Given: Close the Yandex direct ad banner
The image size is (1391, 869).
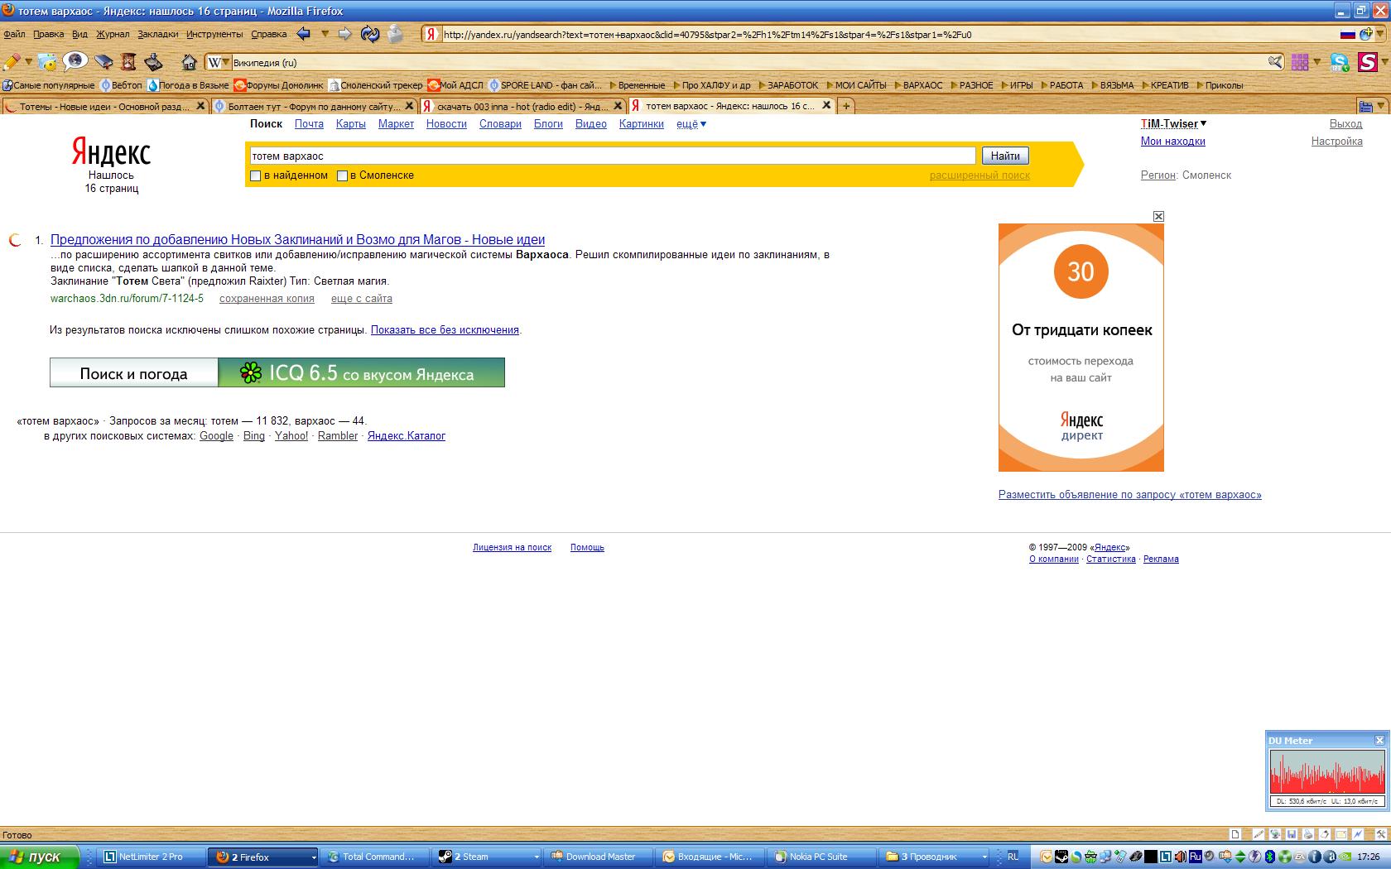Looking at the screenshot, I should [x=1158, y=216].
